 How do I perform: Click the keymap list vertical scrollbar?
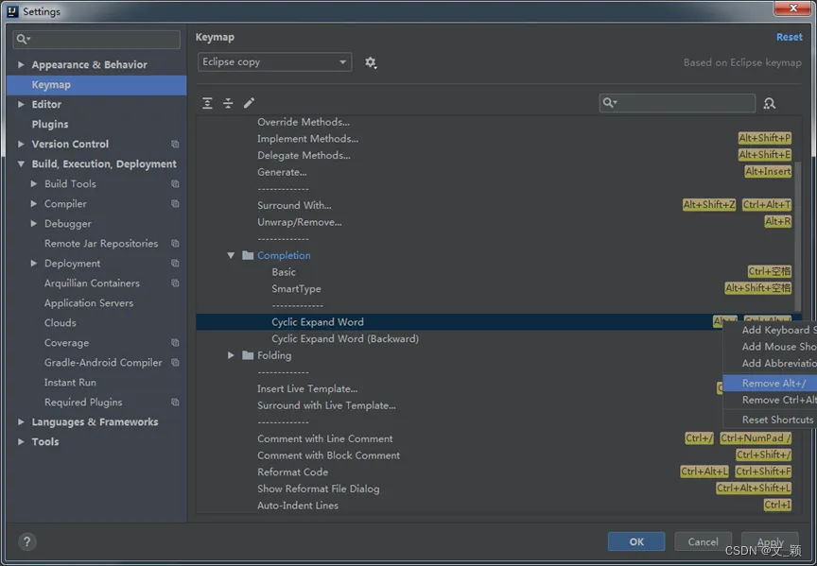coord(797,236)
